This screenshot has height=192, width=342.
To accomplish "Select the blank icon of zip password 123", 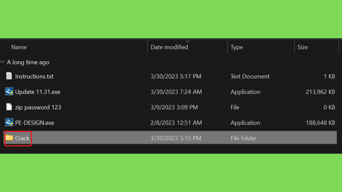I will click(9, 107).
